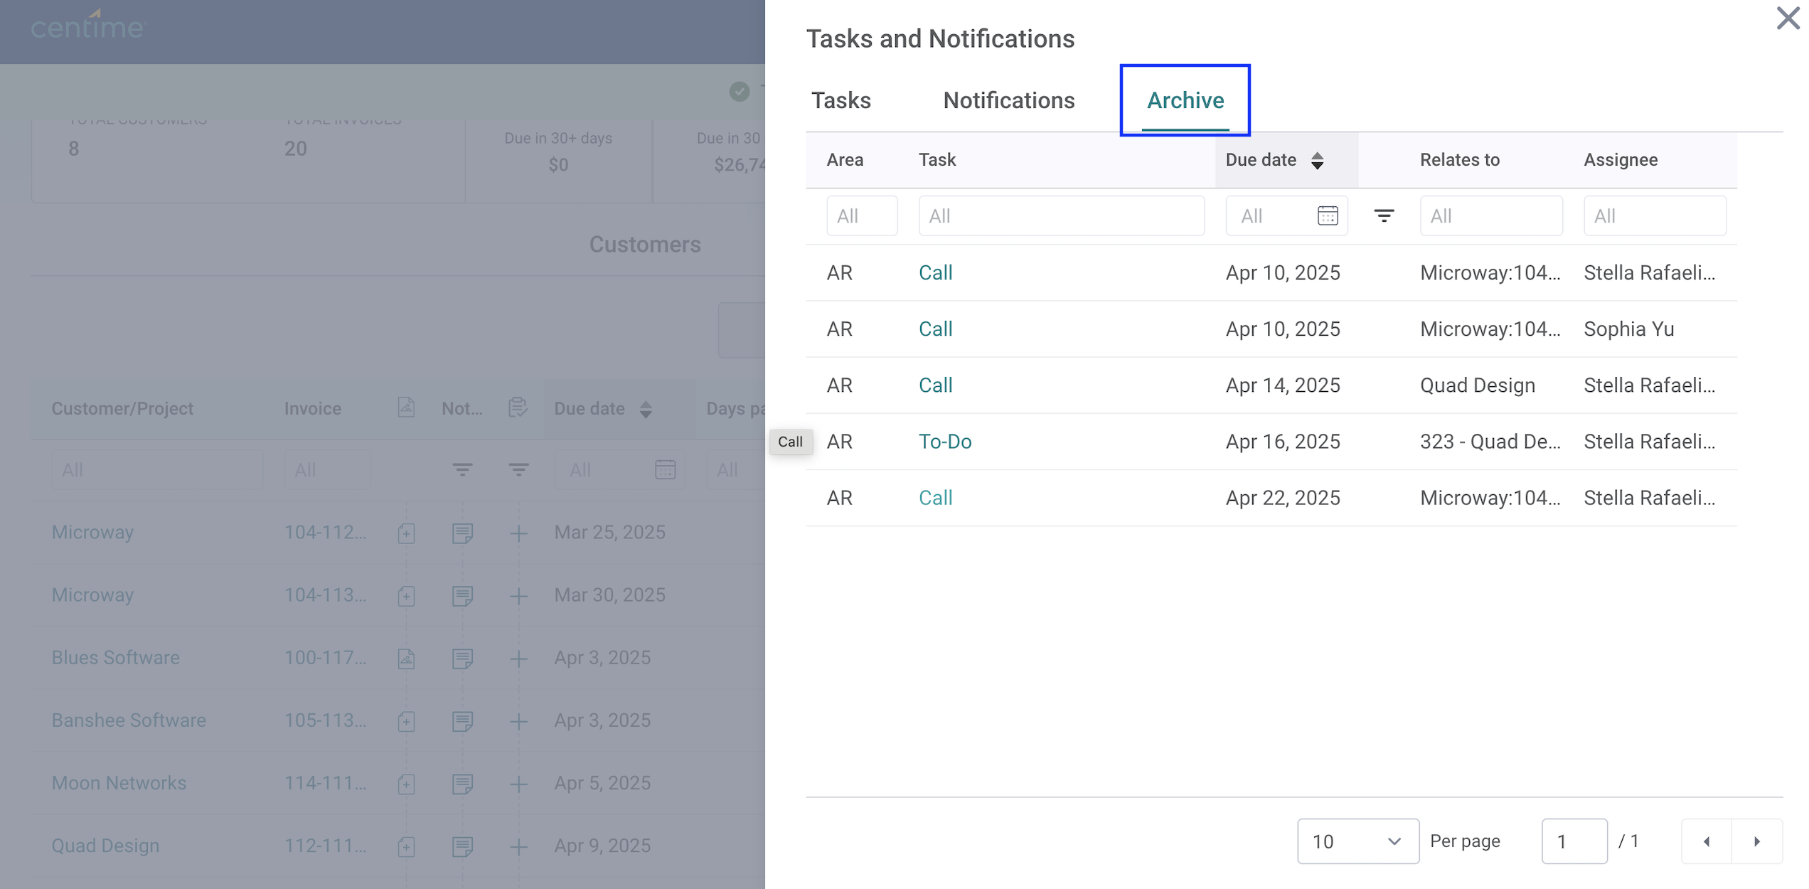Screen dimensions: 1809x889
Task: Go to next page arrow
Action: 1757,841
